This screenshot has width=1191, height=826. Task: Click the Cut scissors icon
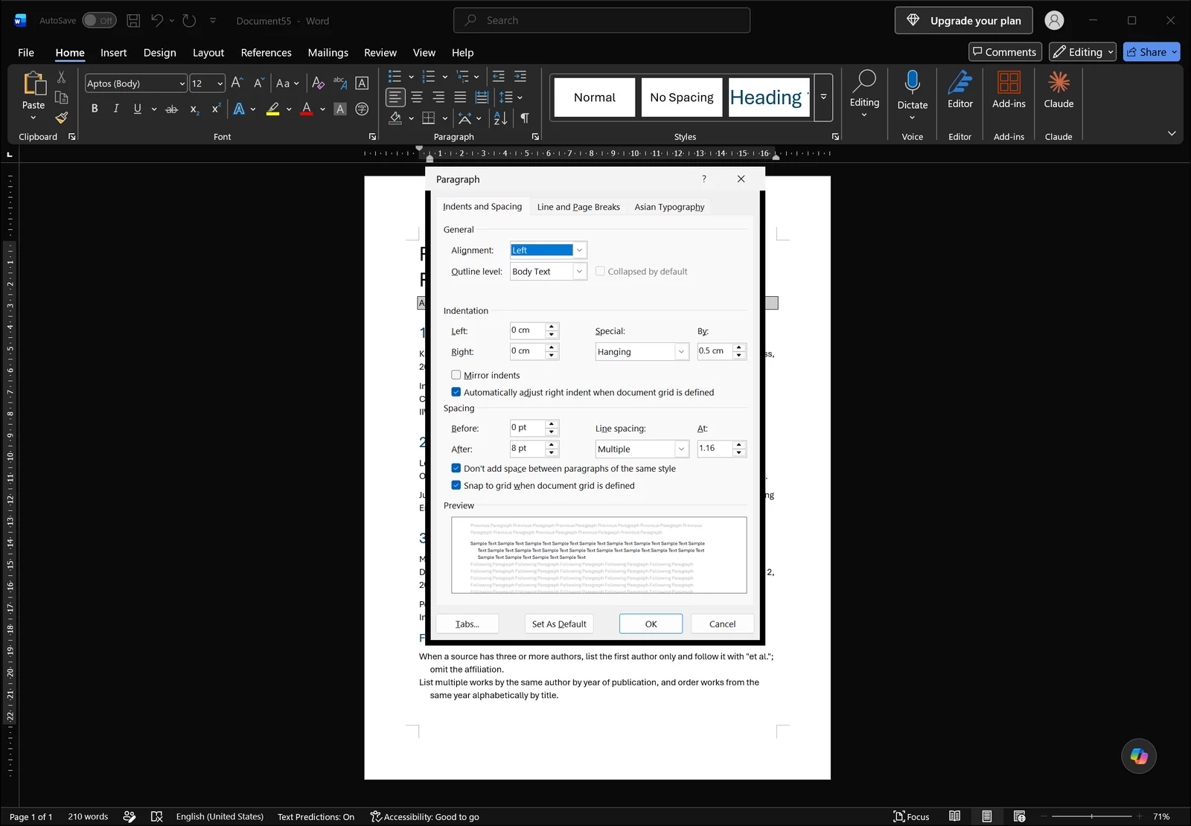click(62, 77)
